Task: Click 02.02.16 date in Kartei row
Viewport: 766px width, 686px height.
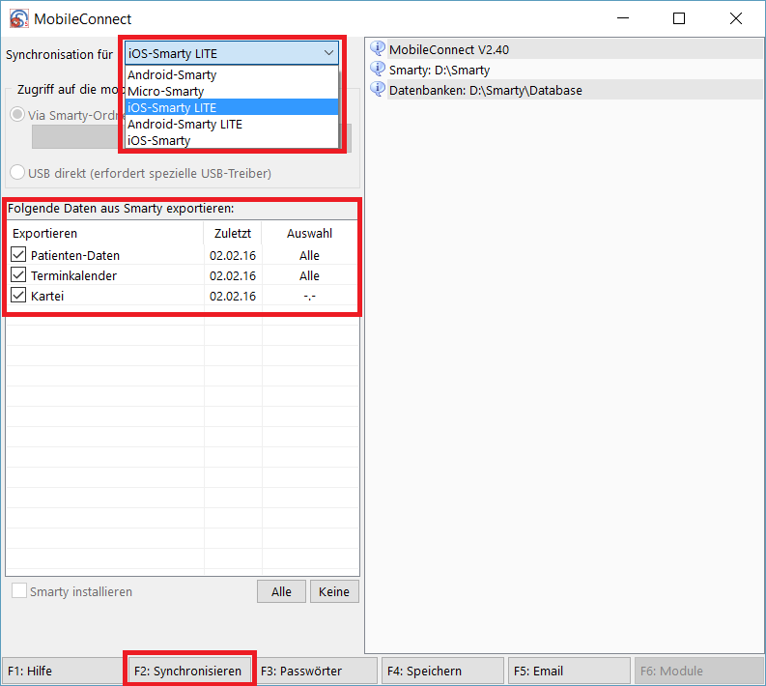Action: coord(233,296)
